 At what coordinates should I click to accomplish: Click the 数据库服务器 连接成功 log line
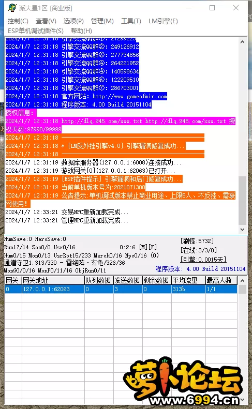93,162
